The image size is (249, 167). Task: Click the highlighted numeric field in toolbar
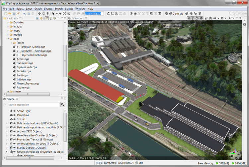(94, 14)
